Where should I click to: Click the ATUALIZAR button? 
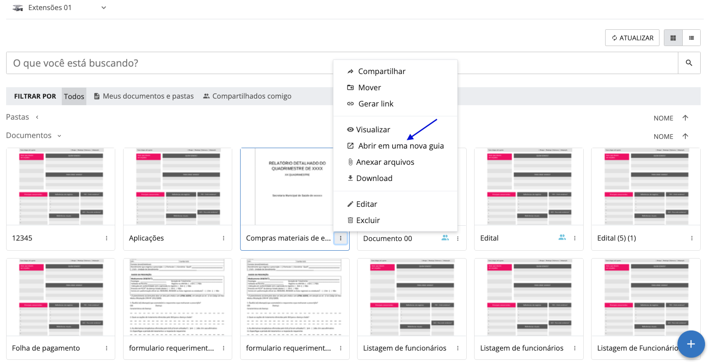(632, 38)
